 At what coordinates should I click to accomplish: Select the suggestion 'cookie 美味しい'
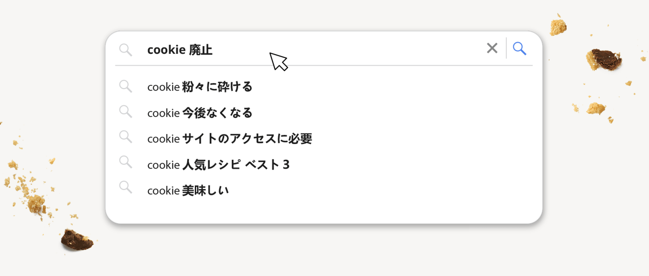[188, 191]
